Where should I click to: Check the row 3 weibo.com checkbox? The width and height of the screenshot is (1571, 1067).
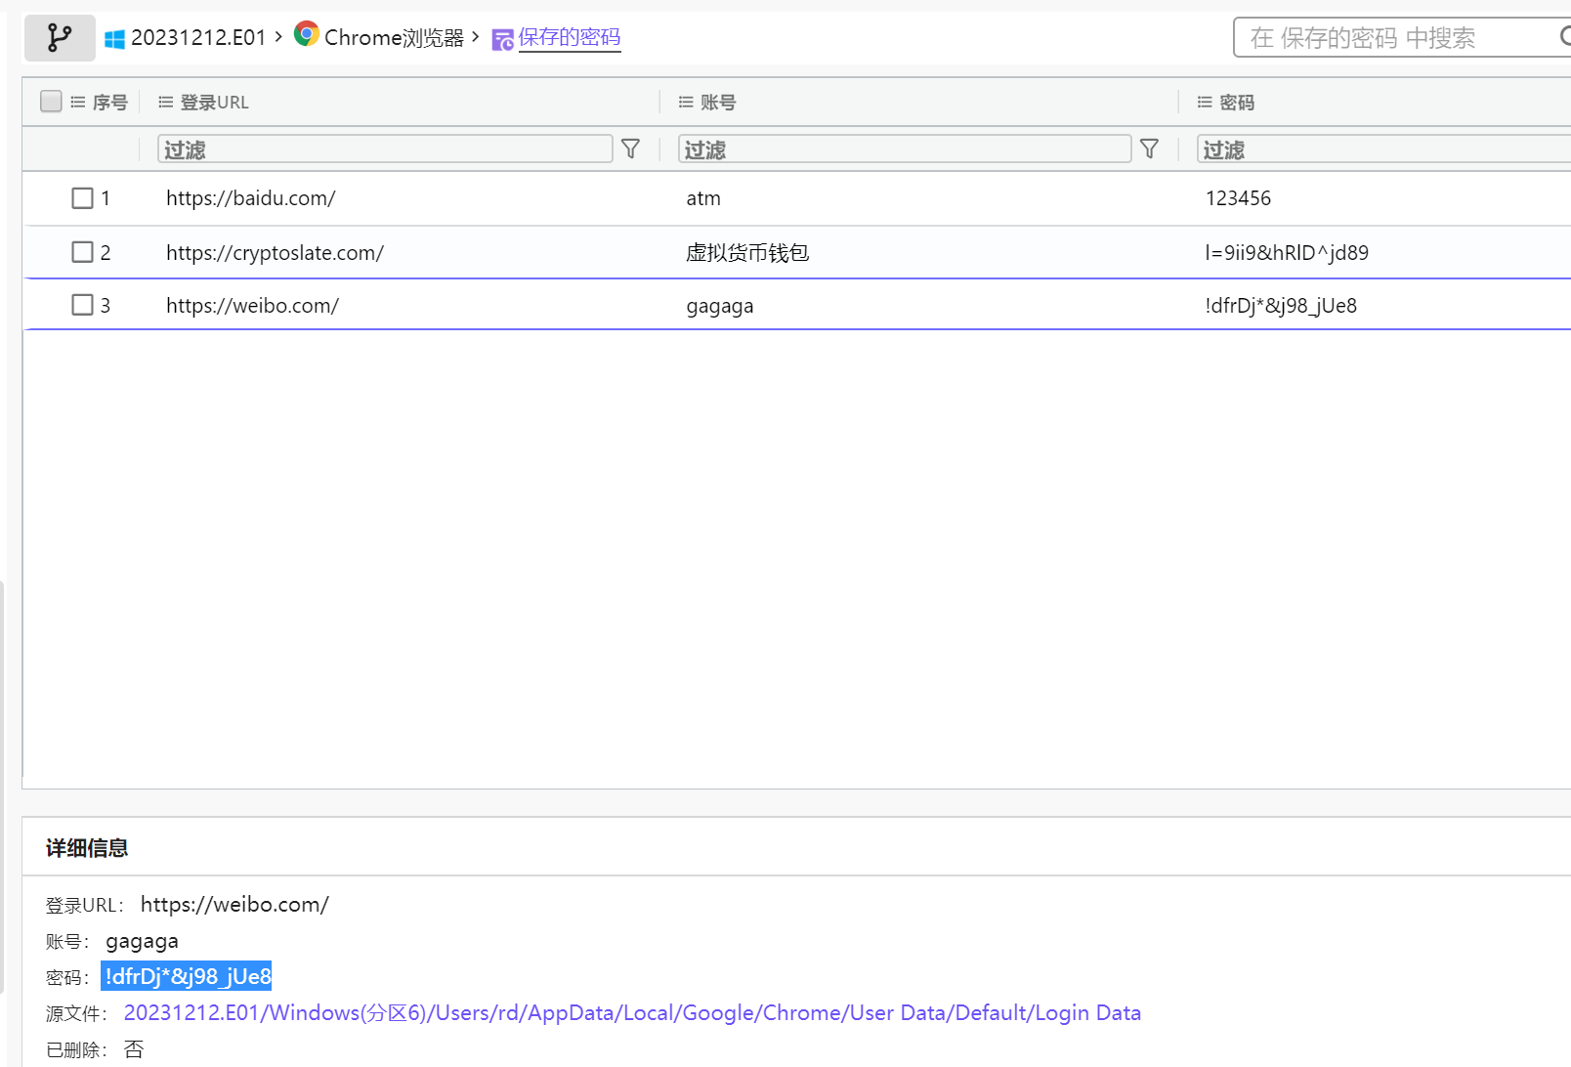pyautogui.click(x=83, y=305)
